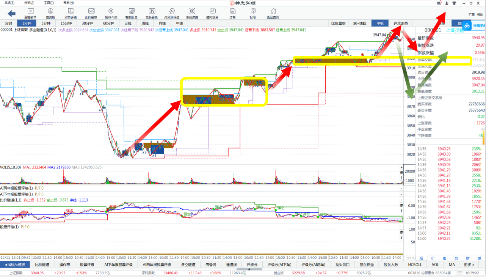Select the HCBOLL indicator tab
The width and height of the screenshot is (486, 277).
click(x=415, y=264)
